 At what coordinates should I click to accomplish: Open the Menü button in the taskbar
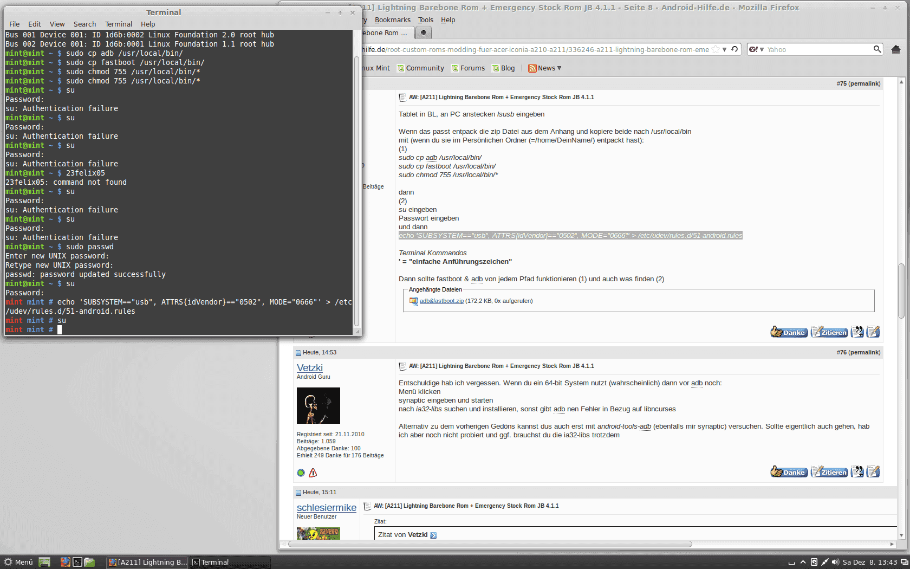[18, 562]
